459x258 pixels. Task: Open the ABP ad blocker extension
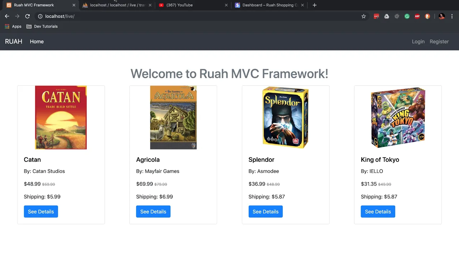(x=417, y=16)
